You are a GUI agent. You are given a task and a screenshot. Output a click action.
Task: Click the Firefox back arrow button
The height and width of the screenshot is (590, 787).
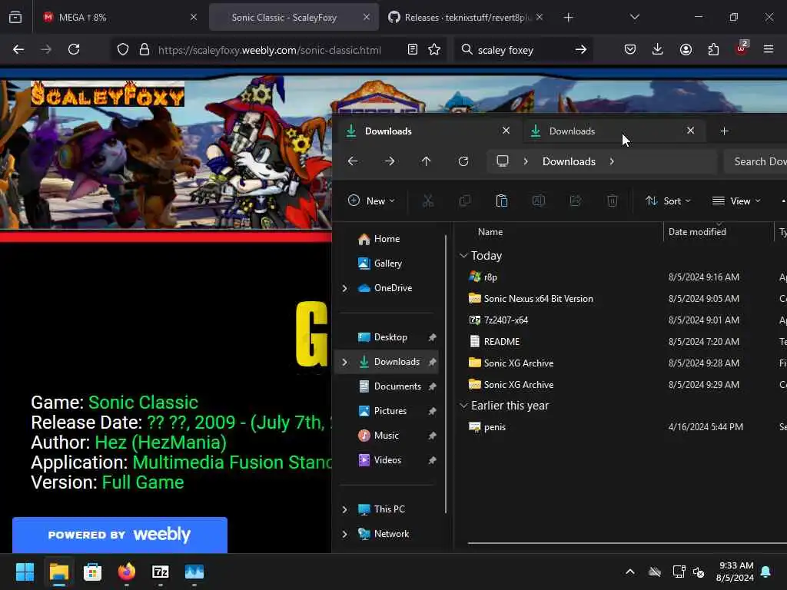click(x=18, y=49)
